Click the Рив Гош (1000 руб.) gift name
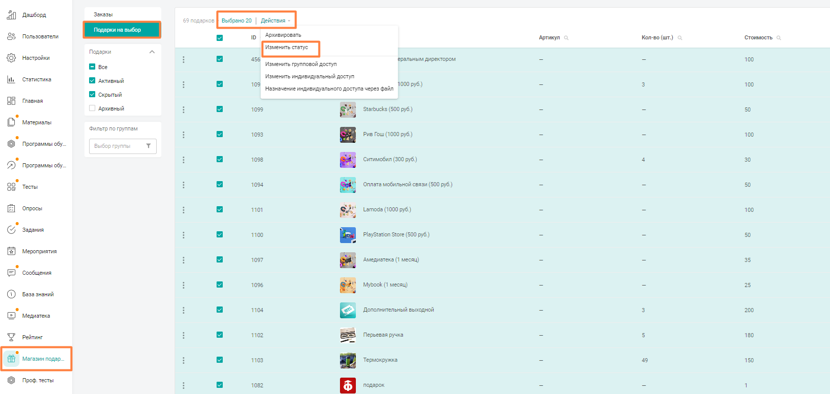 coord(388,134)
